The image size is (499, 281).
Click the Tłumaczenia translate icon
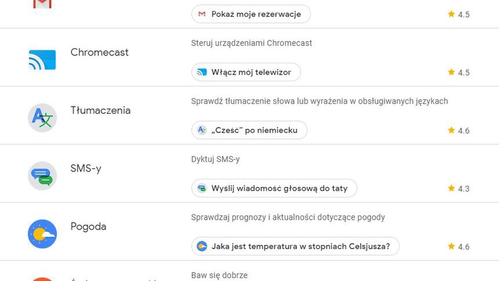coord(42,118)
